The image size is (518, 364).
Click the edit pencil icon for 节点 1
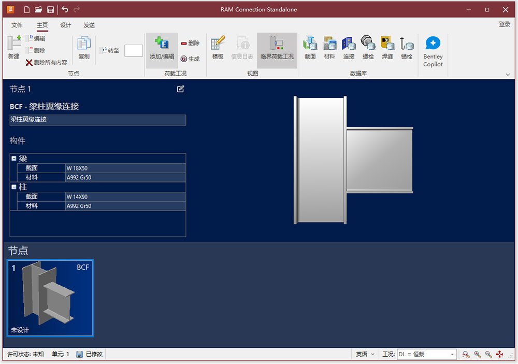tap(180, 89)
